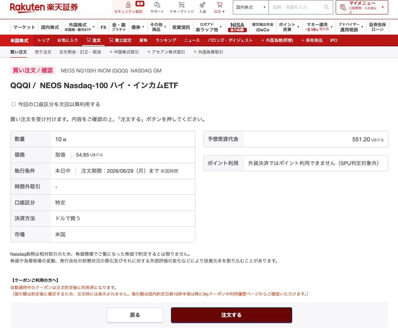Expand the ポイント投資 dropdown
Viewport: 398px width, 333px height.
289,27
